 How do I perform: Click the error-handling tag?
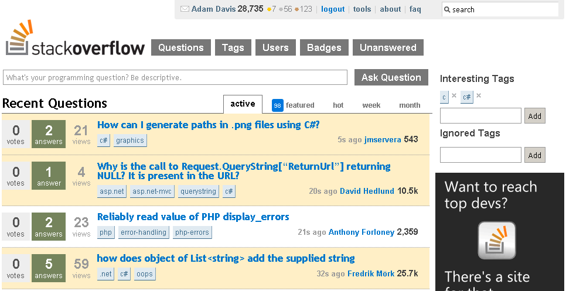[144, 232]
